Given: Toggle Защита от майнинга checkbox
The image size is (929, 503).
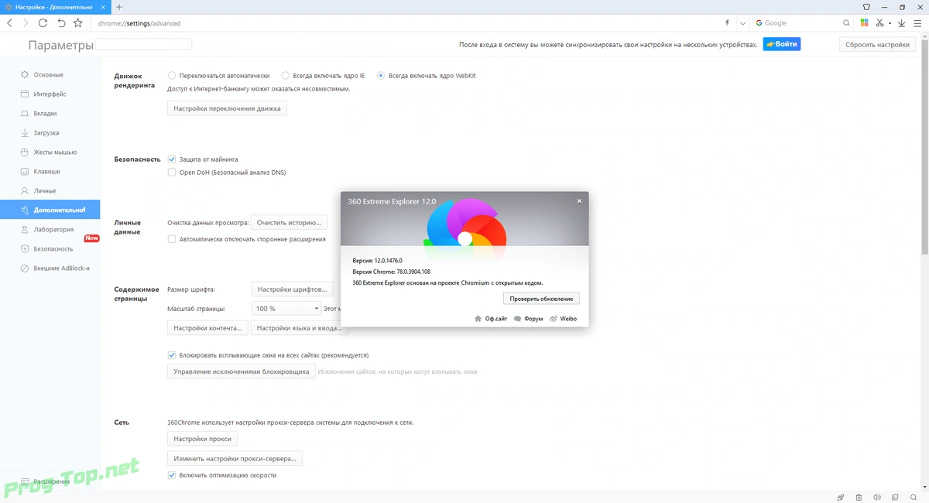Looking at the screenshot, I should click(172, 159).
